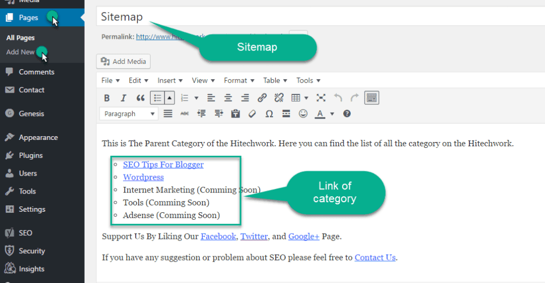Choose Add New page submenu item
Screen dimensions: 545x283
tap(21, 52)
